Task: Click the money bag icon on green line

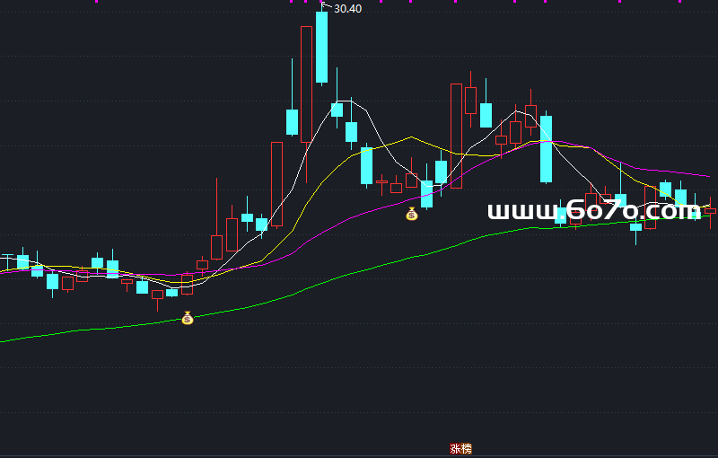Action: (x=188, y=318)
